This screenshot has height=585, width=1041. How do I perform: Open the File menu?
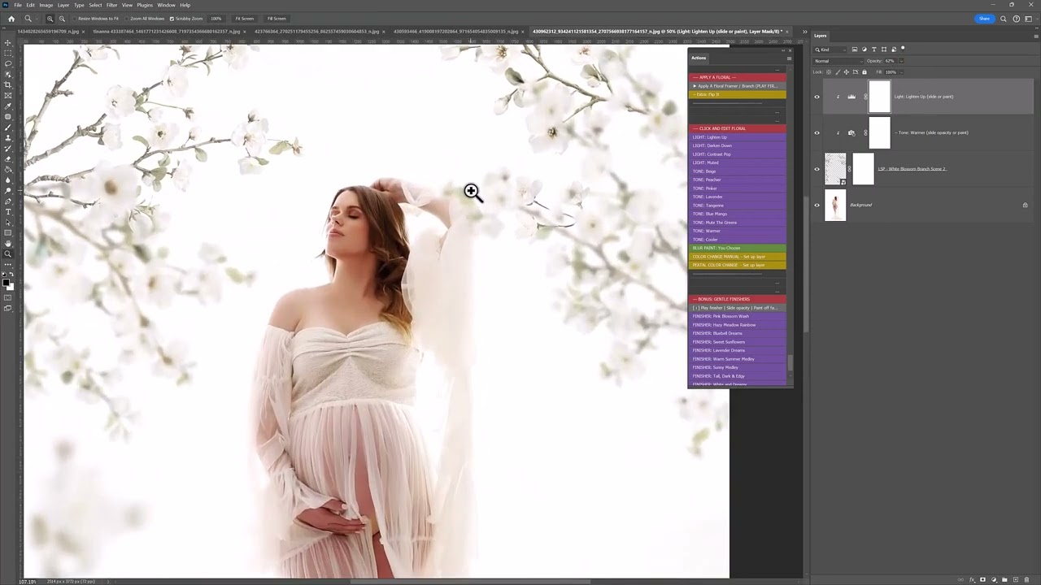point(18,5)
